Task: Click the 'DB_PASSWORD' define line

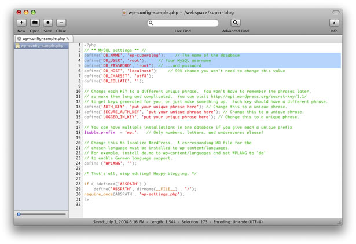Action: (142, 65)
